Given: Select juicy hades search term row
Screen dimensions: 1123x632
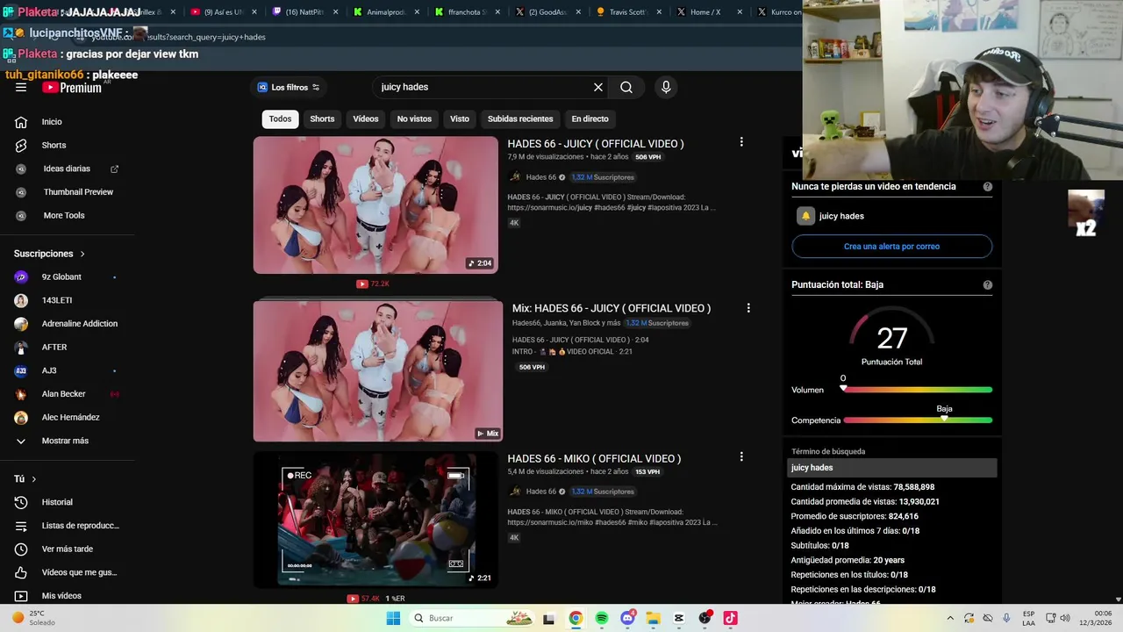Looking at the screenshot, I should 892,468.
